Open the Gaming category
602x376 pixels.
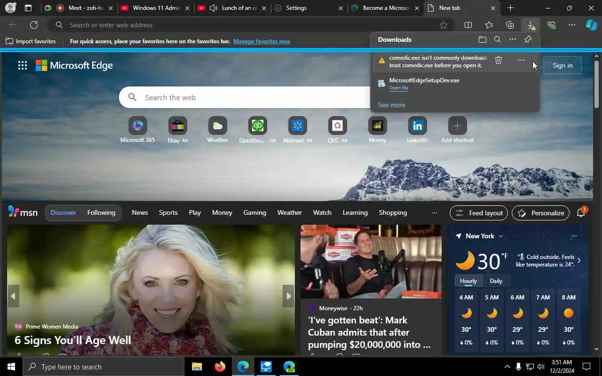[x=254, y=213]
